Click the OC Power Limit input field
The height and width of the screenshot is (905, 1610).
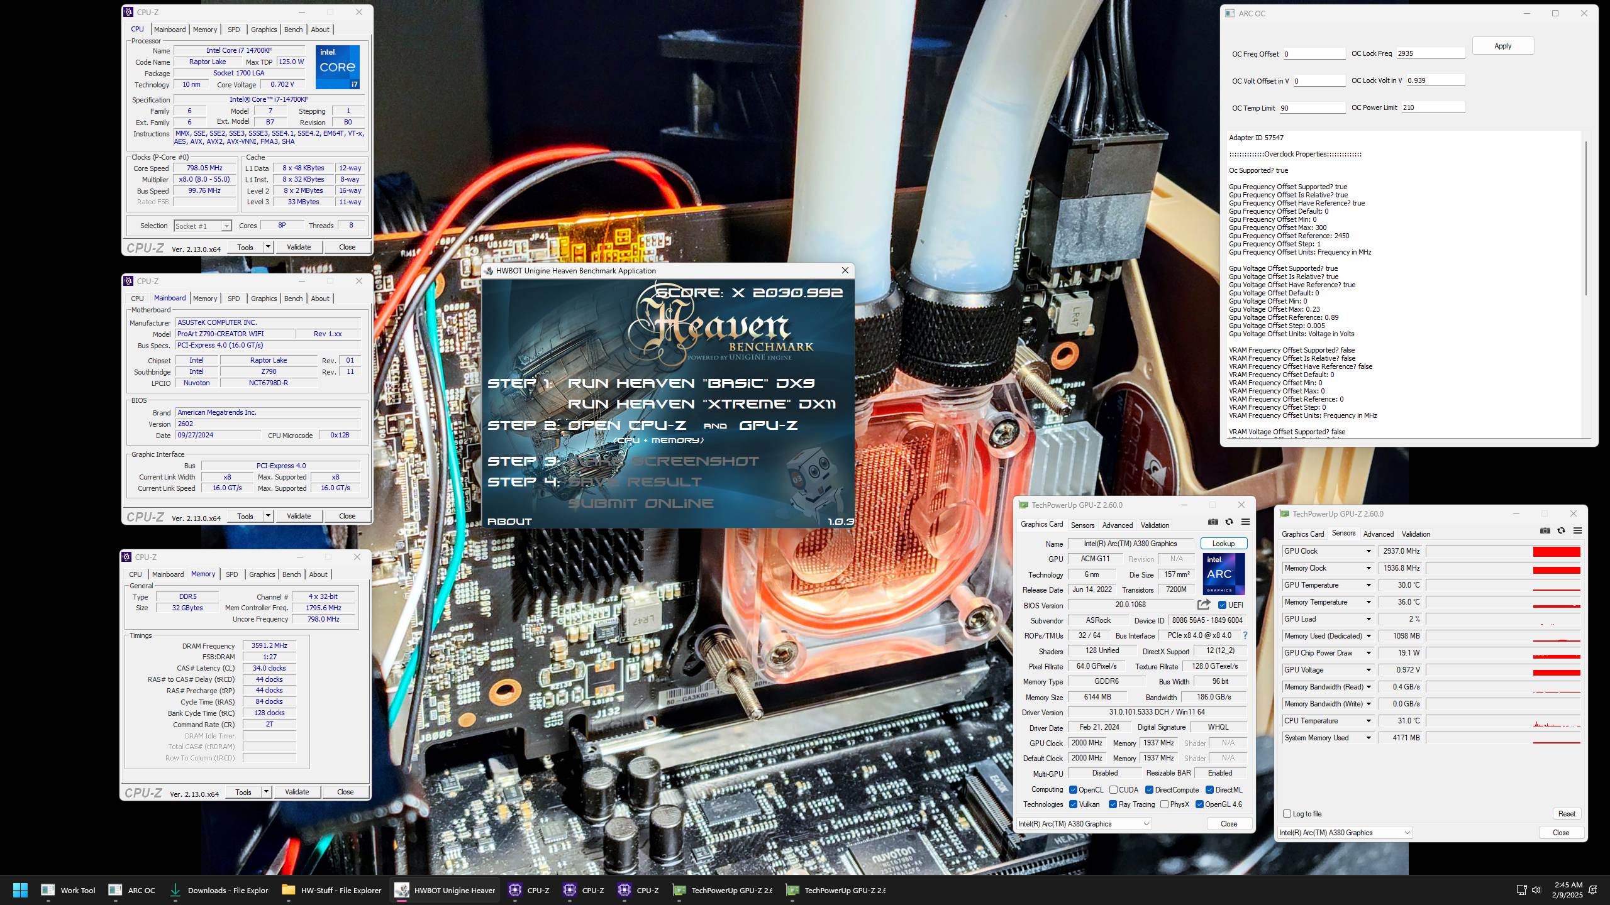click(1433, 107)
